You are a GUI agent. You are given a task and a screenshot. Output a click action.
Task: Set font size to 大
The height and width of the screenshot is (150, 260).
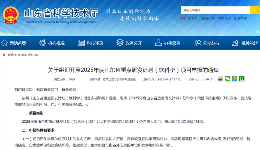[x=204, y=79]
